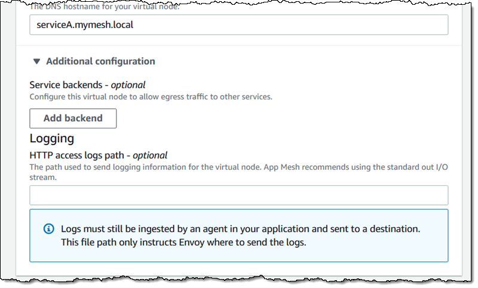This screenshot has width=478, height=288.
Task: Click the info icon in the logs notice
Action: pos(49,229)
